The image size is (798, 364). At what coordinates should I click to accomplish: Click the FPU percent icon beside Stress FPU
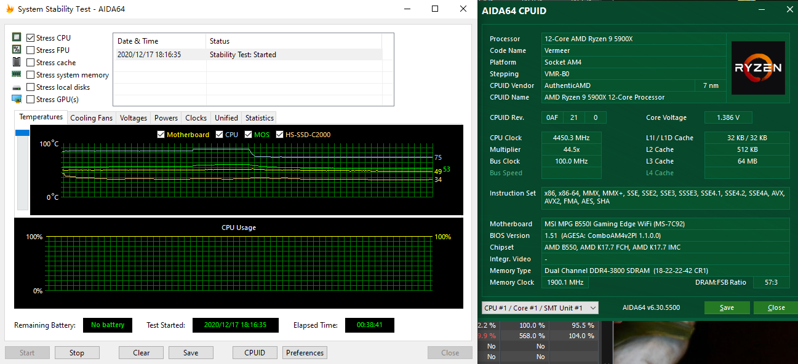coord(17,50)
